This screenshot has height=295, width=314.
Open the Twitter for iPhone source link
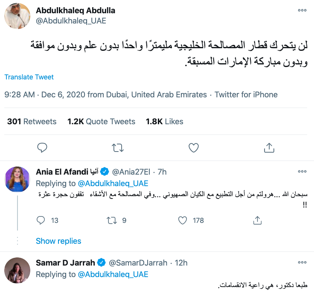coord(246,95)
